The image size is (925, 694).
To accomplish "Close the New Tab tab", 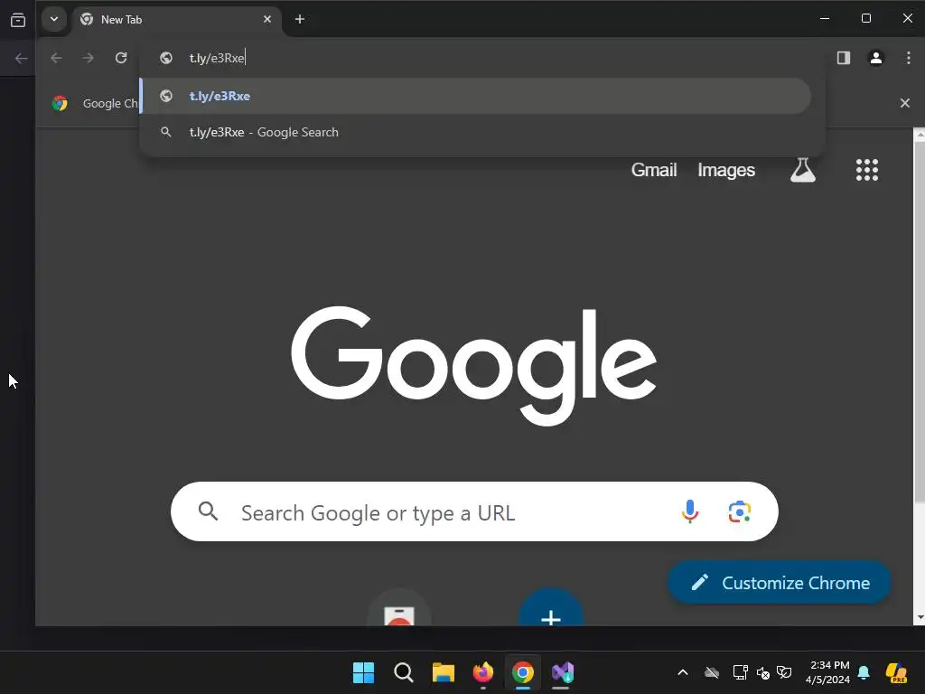I will coord(267,20).
